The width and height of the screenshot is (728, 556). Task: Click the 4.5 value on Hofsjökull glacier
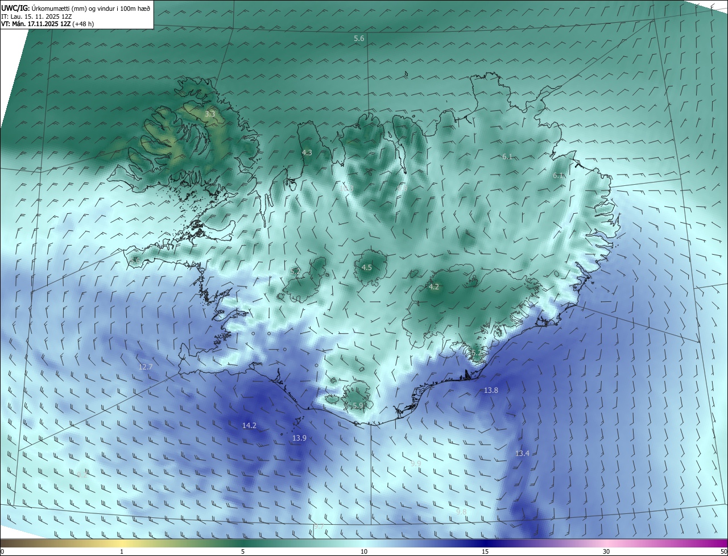[x=367, y=267]
